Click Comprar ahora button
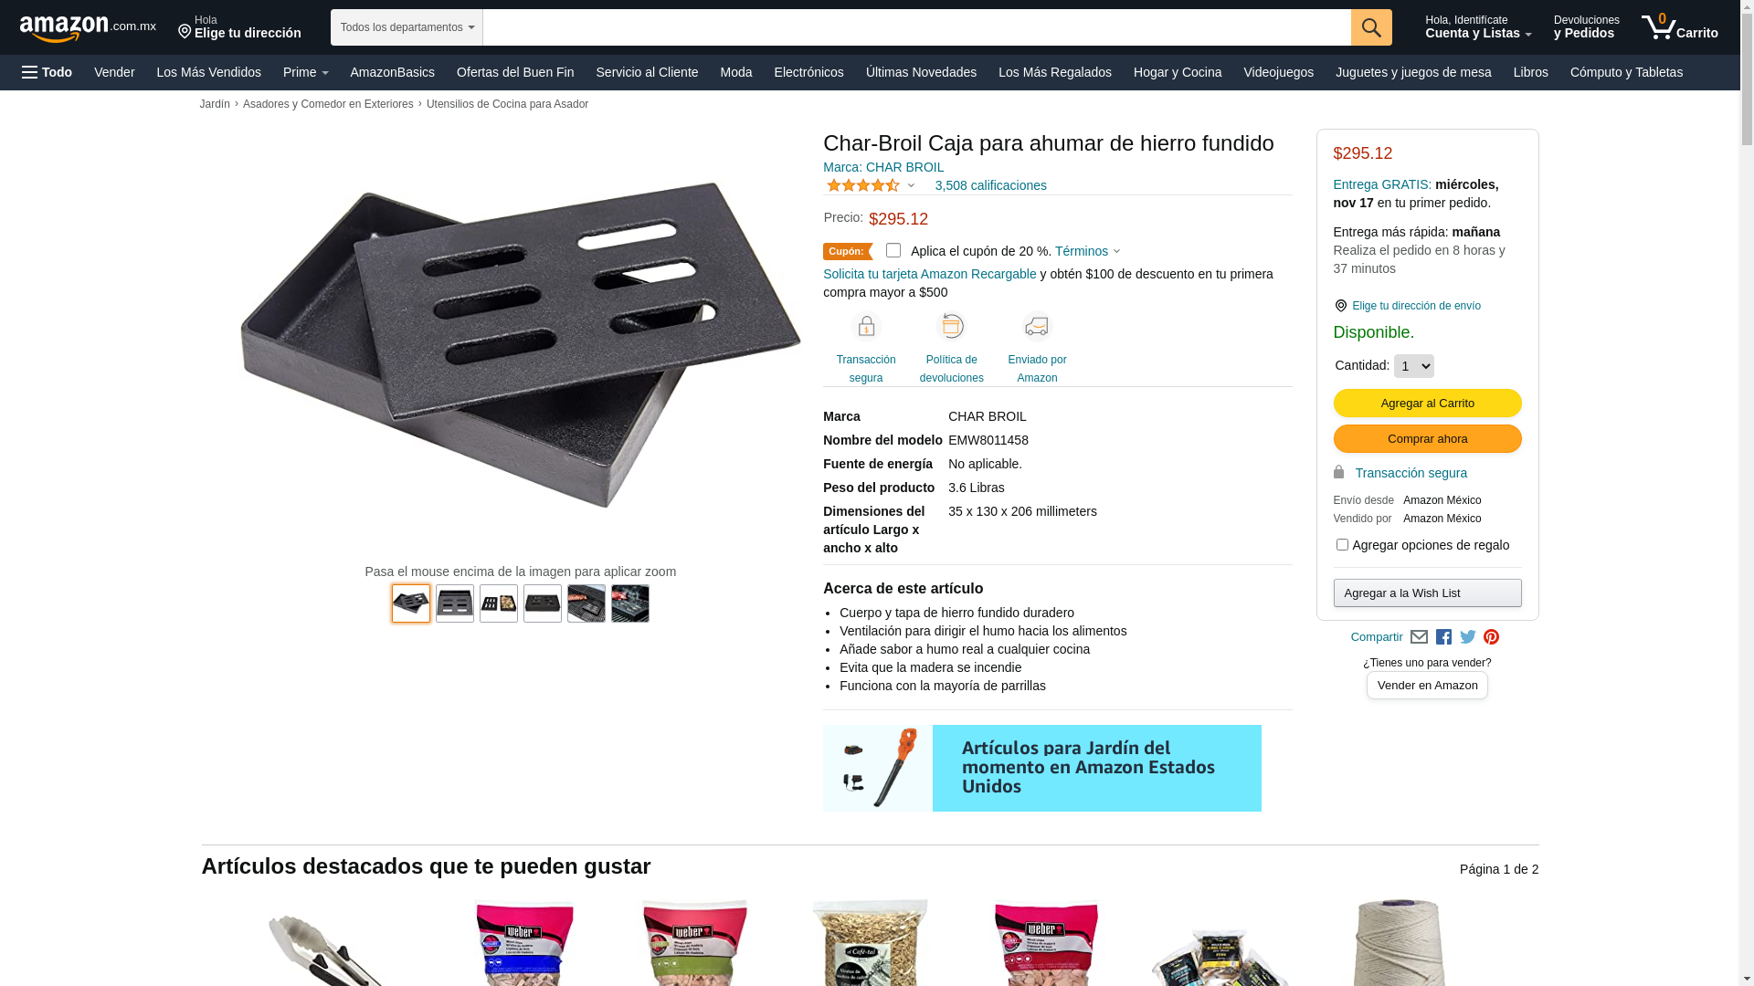Viewport: 1754px width, 986px height. pyautogui.click(x=1427, y=439)
